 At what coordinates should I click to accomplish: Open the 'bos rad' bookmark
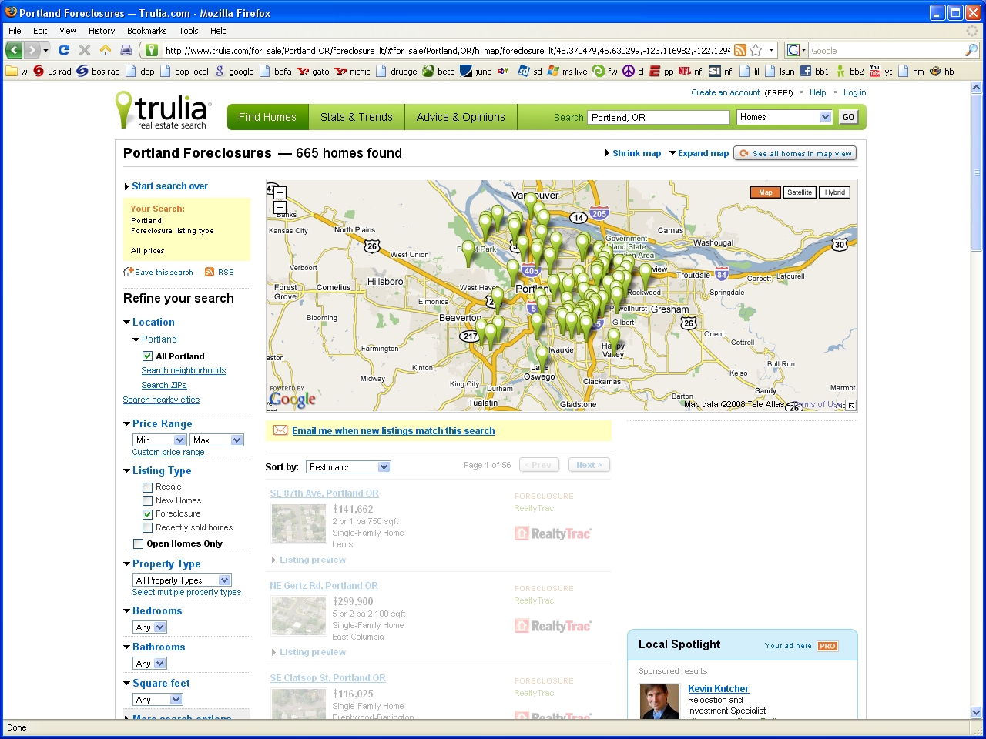(98, 72)
